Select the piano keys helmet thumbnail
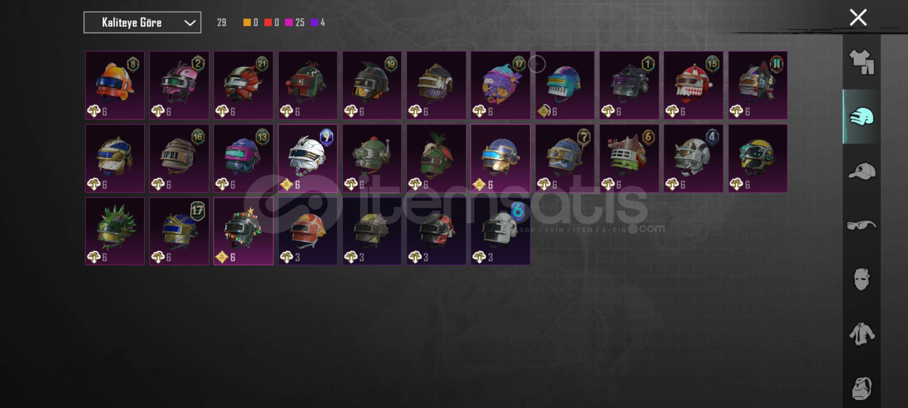This screenshot has width=908, height=408. pyautogui.click(x=565, y=85)
